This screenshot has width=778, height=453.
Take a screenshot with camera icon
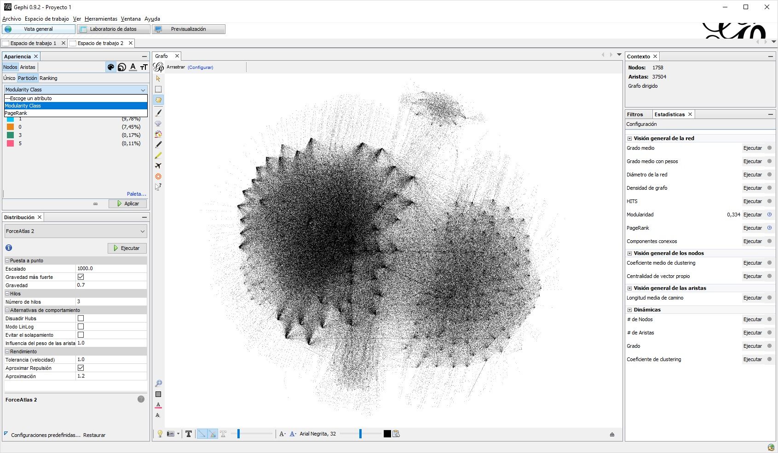[x=171, y=434]
